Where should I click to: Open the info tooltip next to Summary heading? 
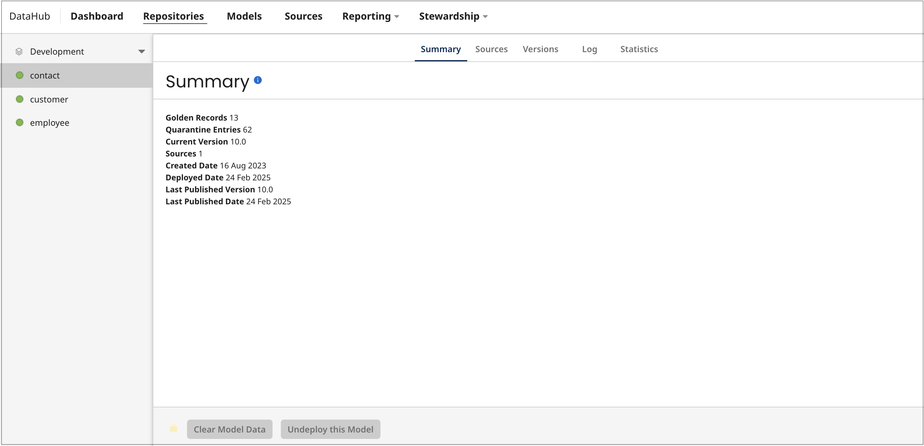point(258,80)
